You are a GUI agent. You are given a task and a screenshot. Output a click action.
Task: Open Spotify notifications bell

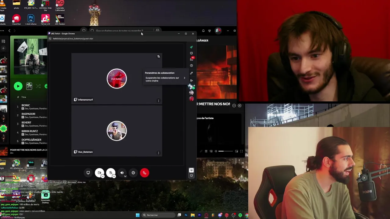pyautogui.click(x=203, y=31)
